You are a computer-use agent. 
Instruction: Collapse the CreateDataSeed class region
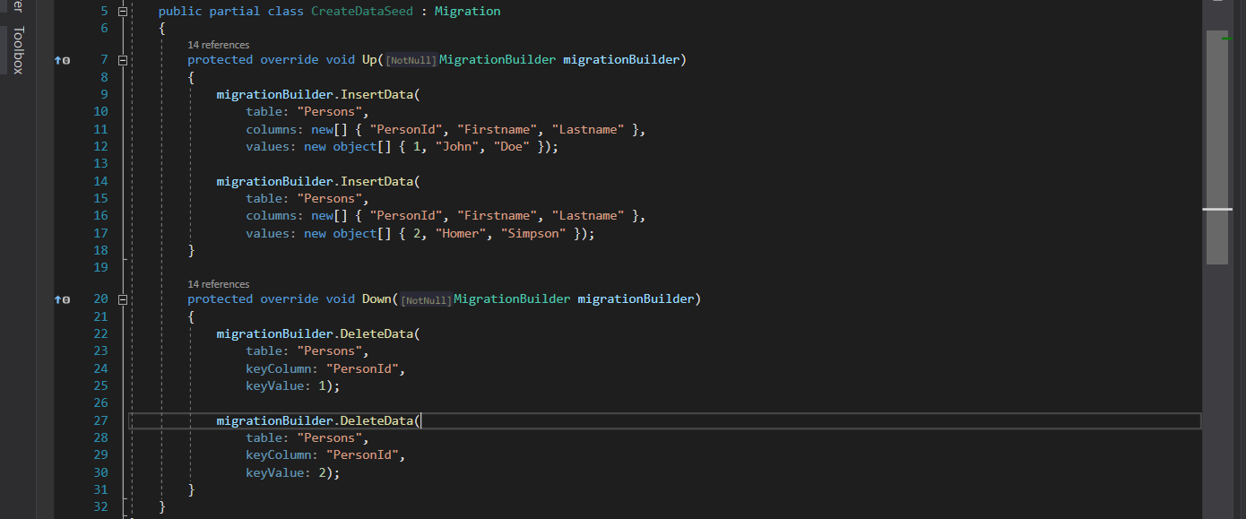(122, 11)
